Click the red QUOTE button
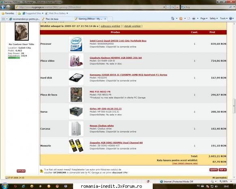Viewport: 236px width, 189px height. coord(213,170)
